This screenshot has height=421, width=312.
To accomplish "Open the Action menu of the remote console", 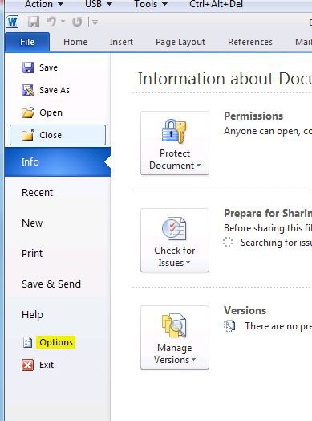I will click(44, 4).
